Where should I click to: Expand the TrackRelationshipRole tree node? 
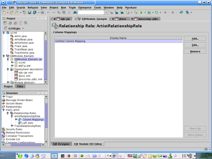(12, 126)
